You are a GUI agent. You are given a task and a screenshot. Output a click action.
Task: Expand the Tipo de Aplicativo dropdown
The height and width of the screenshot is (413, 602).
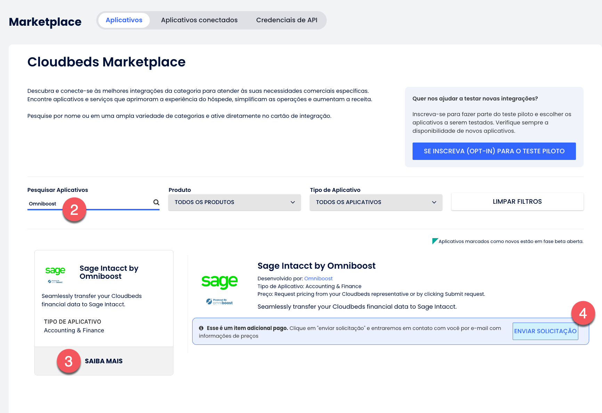point(376,202)
